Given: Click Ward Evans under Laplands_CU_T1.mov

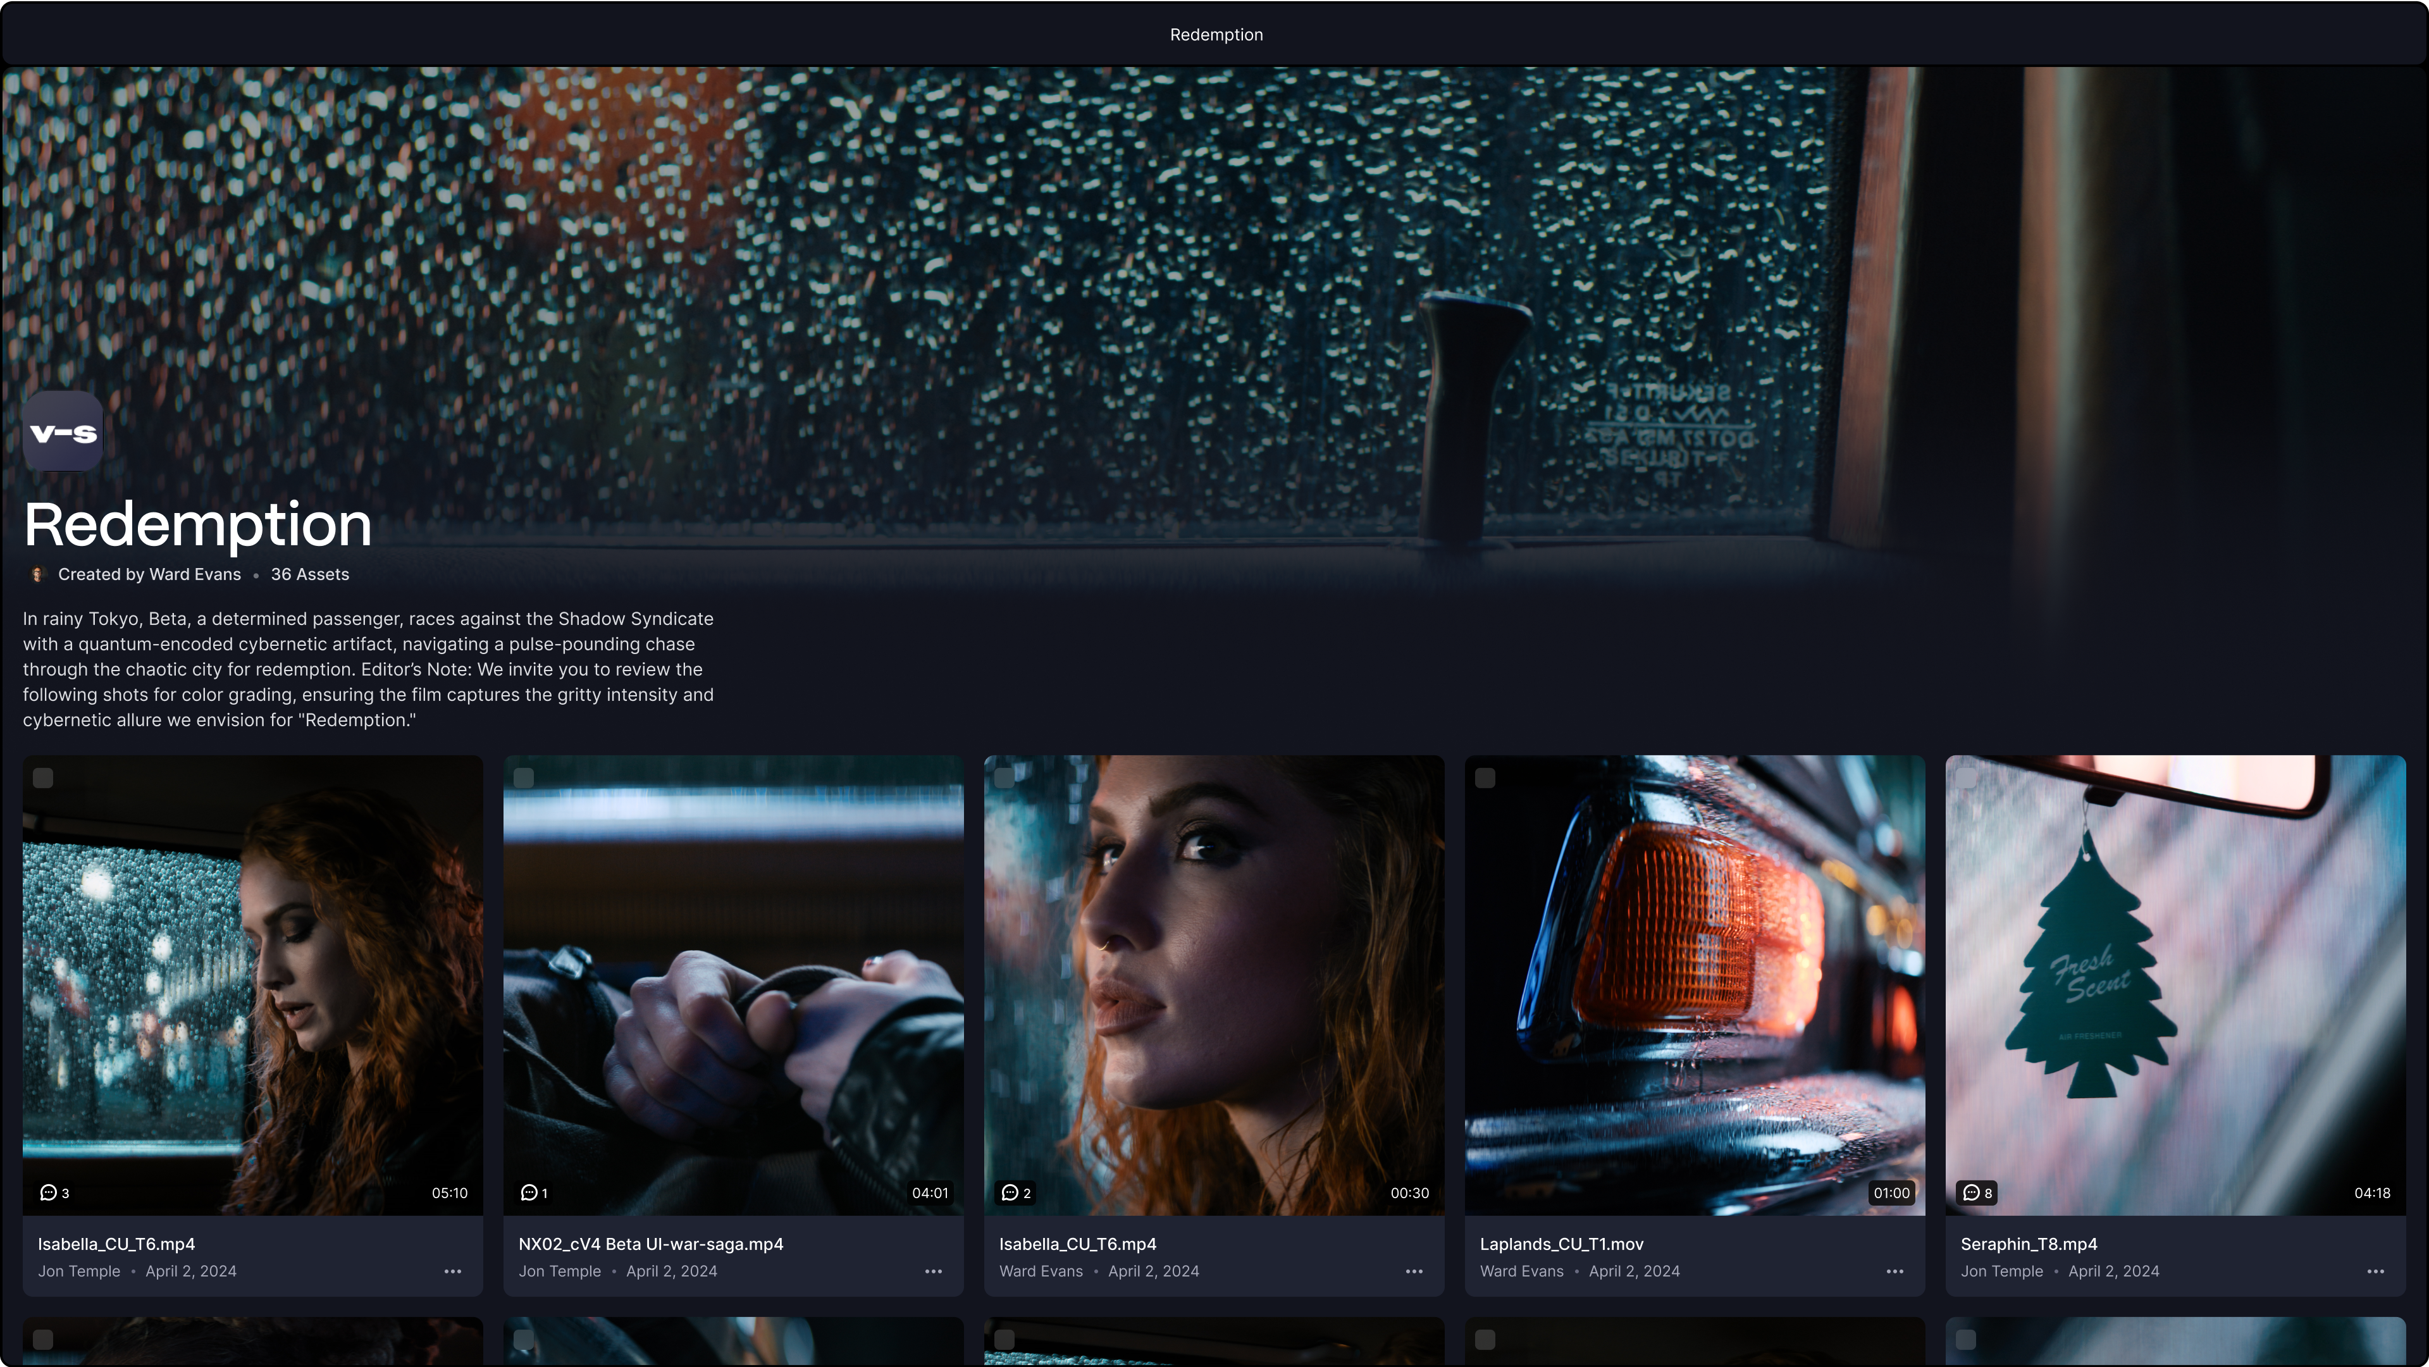Looking at the screenshot, I should (x=1522, y=1271).
